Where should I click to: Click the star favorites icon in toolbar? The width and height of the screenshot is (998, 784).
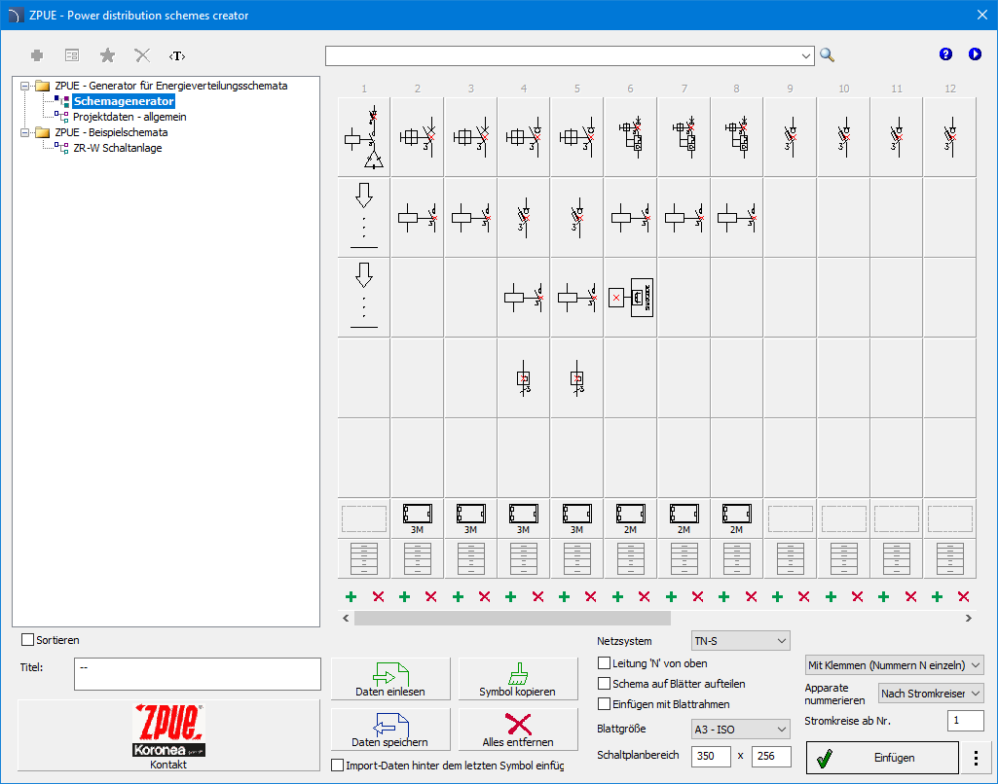(x=107, y=55)
